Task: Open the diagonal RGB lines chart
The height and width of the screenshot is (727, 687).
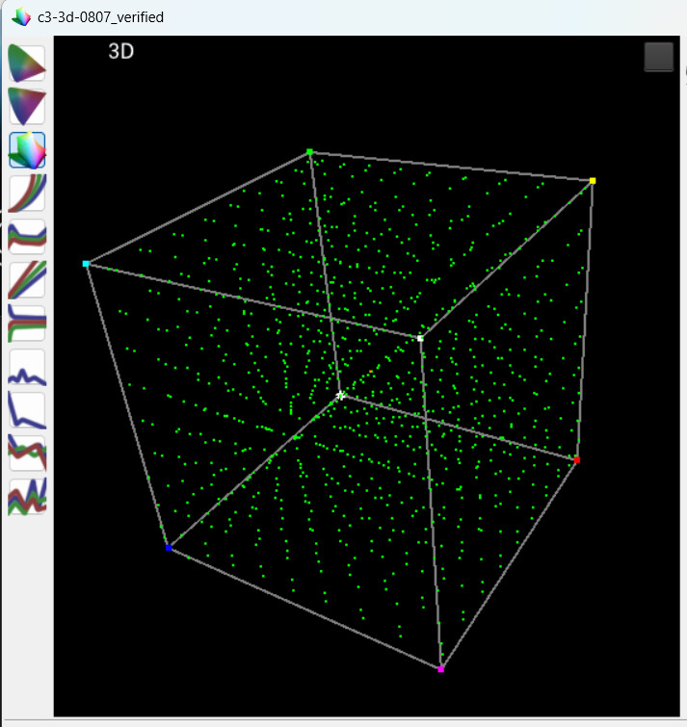Action: [27, 279]
